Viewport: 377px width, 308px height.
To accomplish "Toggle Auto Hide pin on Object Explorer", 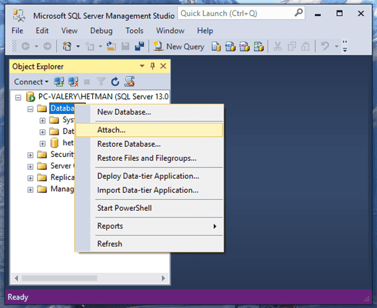I will [x=153, y=66].
